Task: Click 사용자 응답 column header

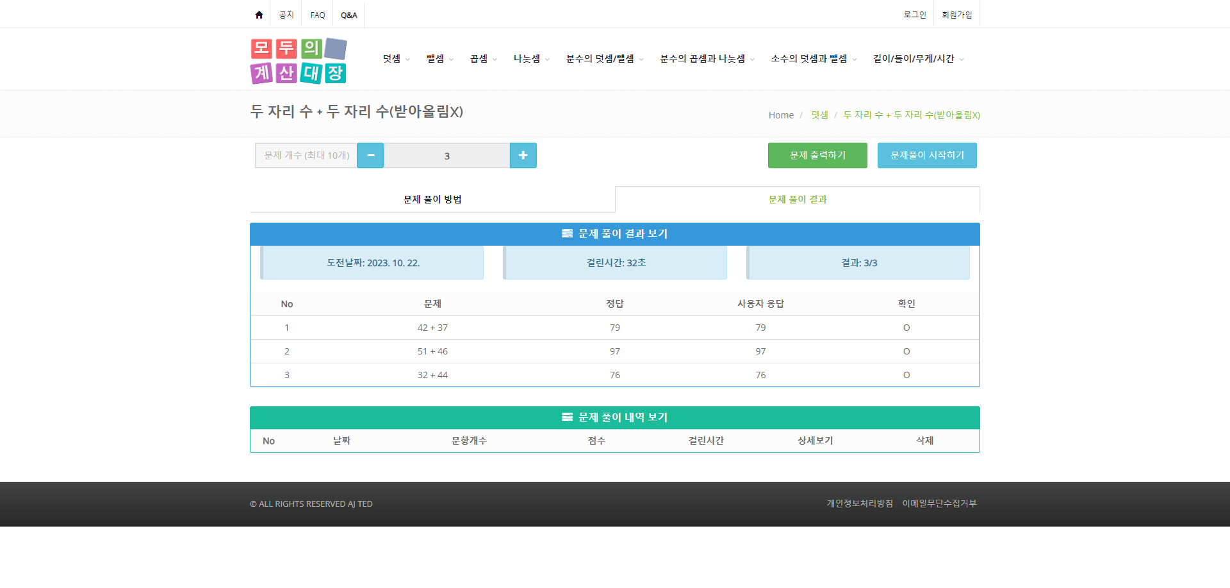Action: pos(760,304)
